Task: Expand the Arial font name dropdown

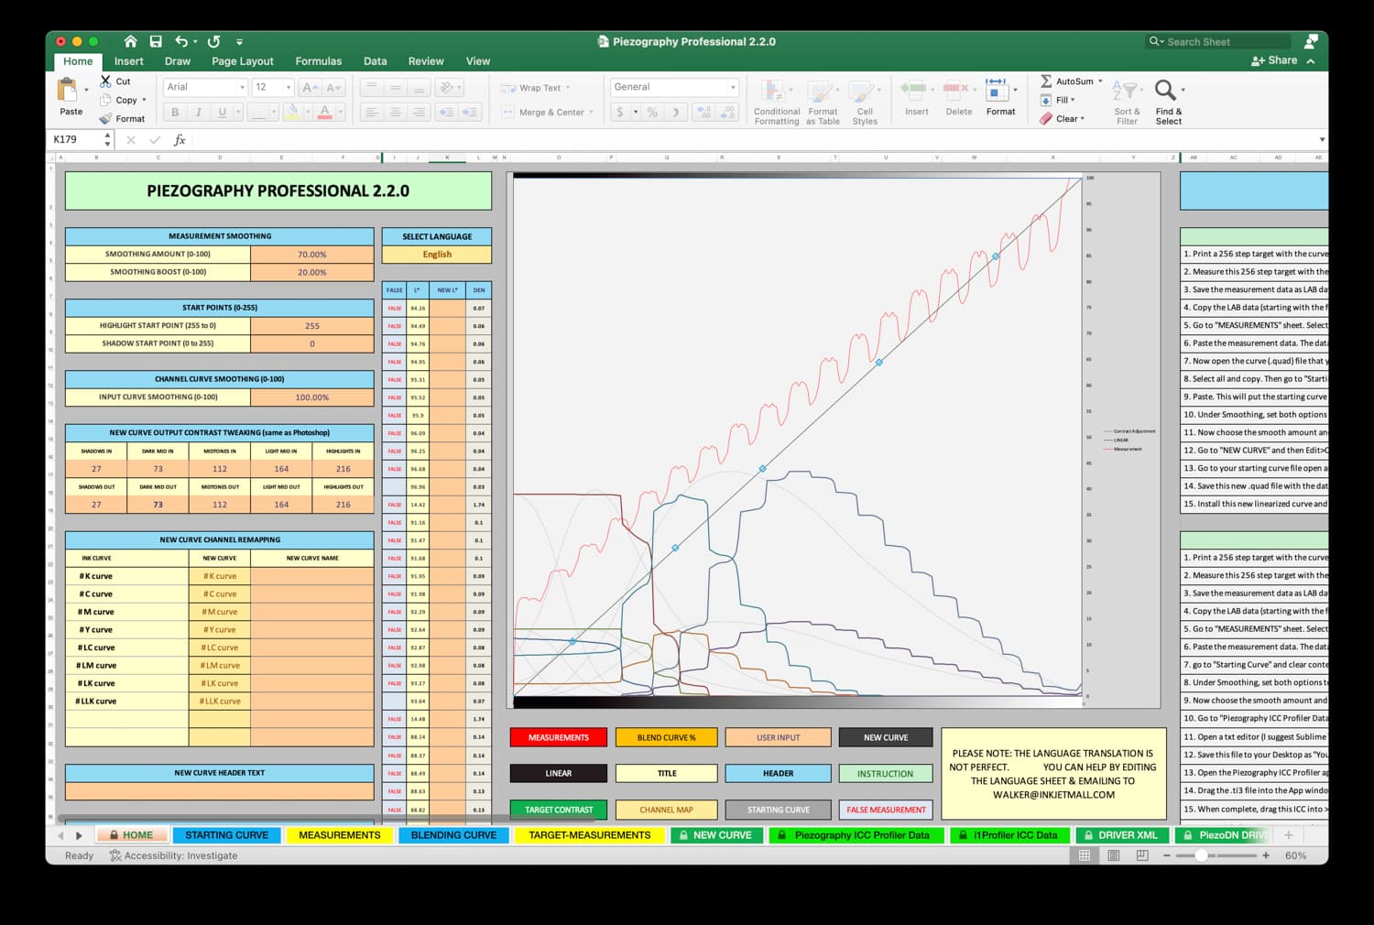Action: point(242,87)
